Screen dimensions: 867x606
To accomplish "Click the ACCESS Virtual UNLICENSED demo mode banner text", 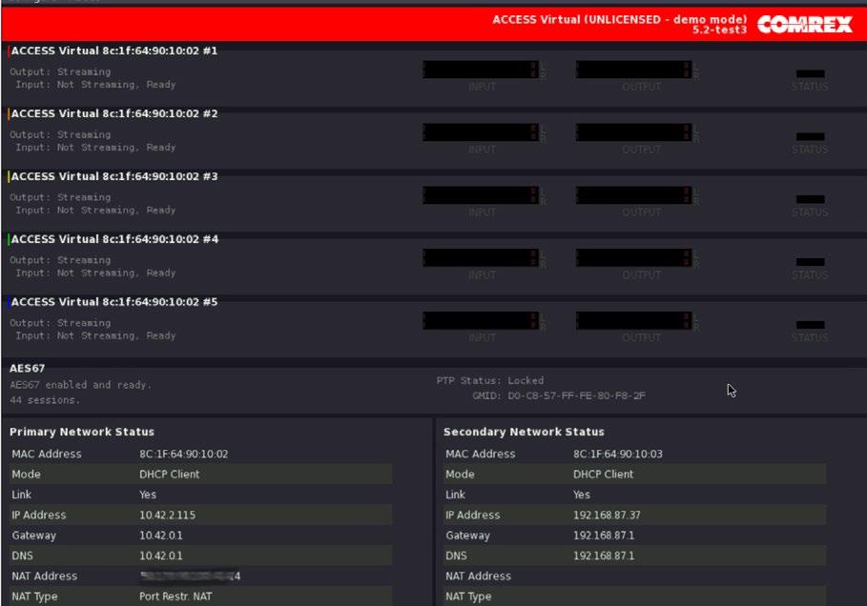I will pyautogui.click(x=619, y=20).
